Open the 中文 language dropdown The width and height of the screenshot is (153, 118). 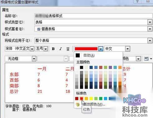127,49
